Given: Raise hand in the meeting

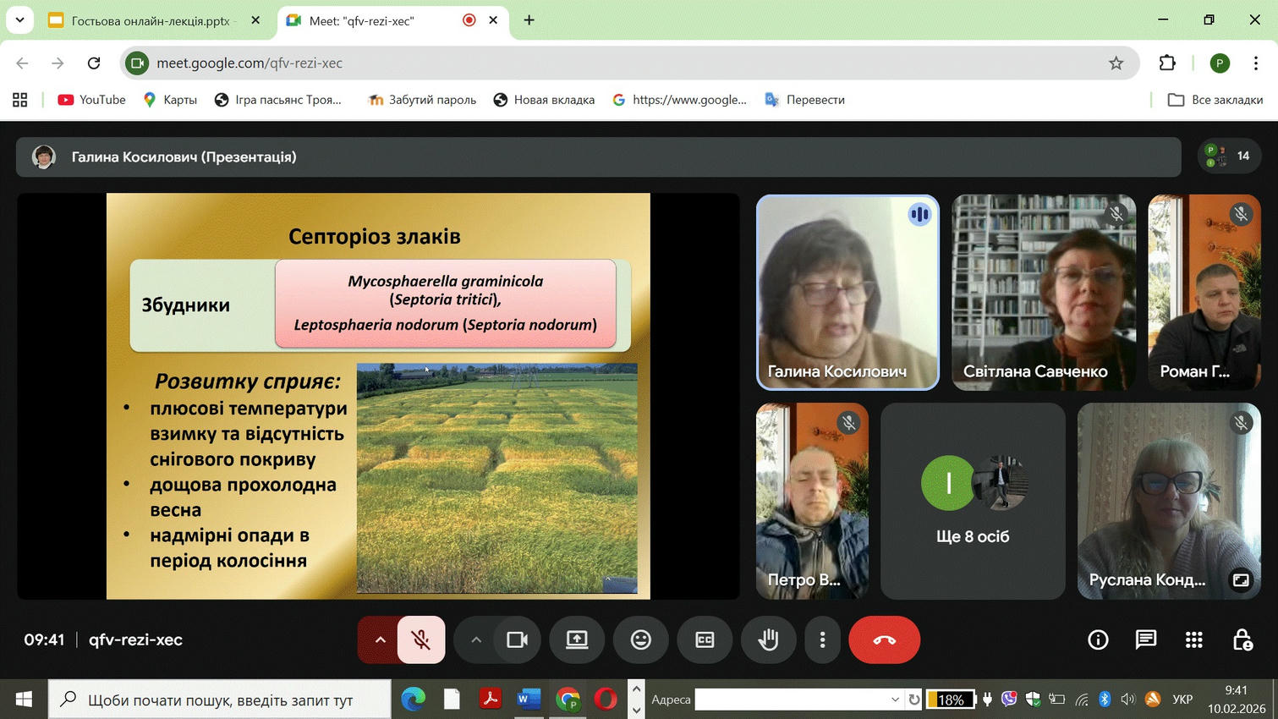Looking at the screenshot, I should [768, 640].
